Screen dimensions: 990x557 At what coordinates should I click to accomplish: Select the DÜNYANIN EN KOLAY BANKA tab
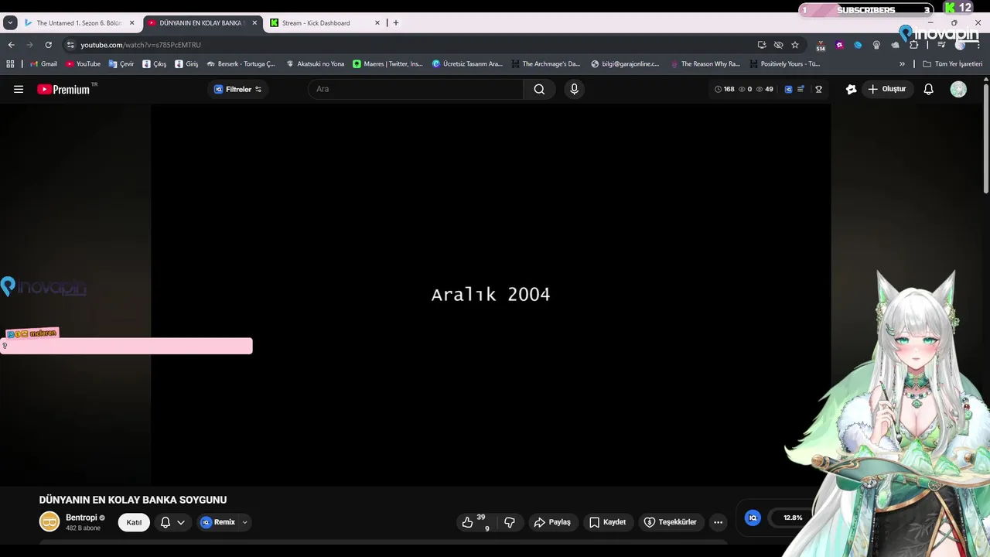(203, 22)
